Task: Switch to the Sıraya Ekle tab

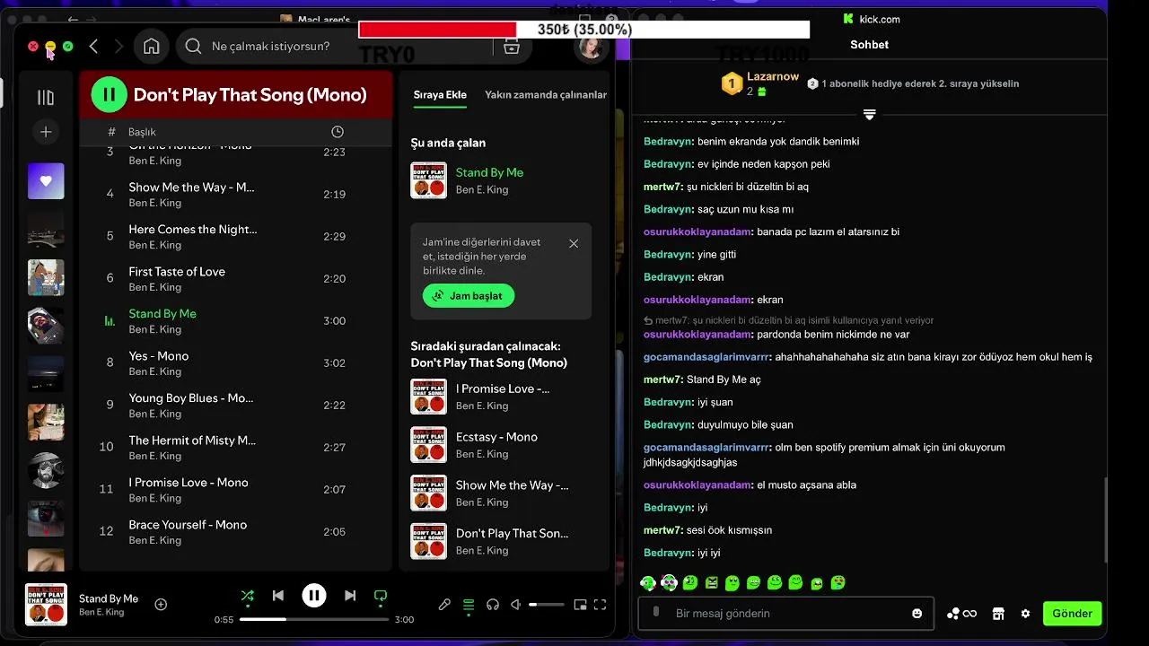Action: click(x=440, y=94)
